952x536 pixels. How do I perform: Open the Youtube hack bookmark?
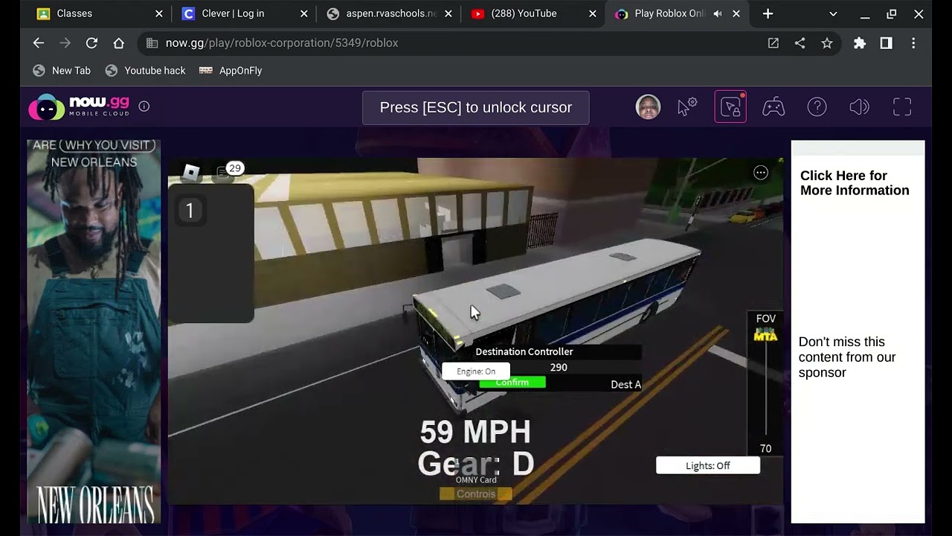pos(145,71)
